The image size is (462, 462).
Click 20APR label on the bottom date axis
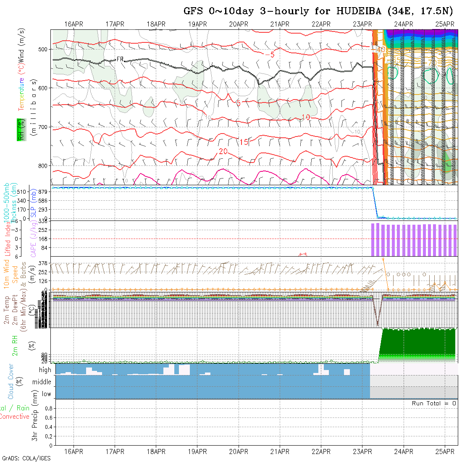coord(239,451)
